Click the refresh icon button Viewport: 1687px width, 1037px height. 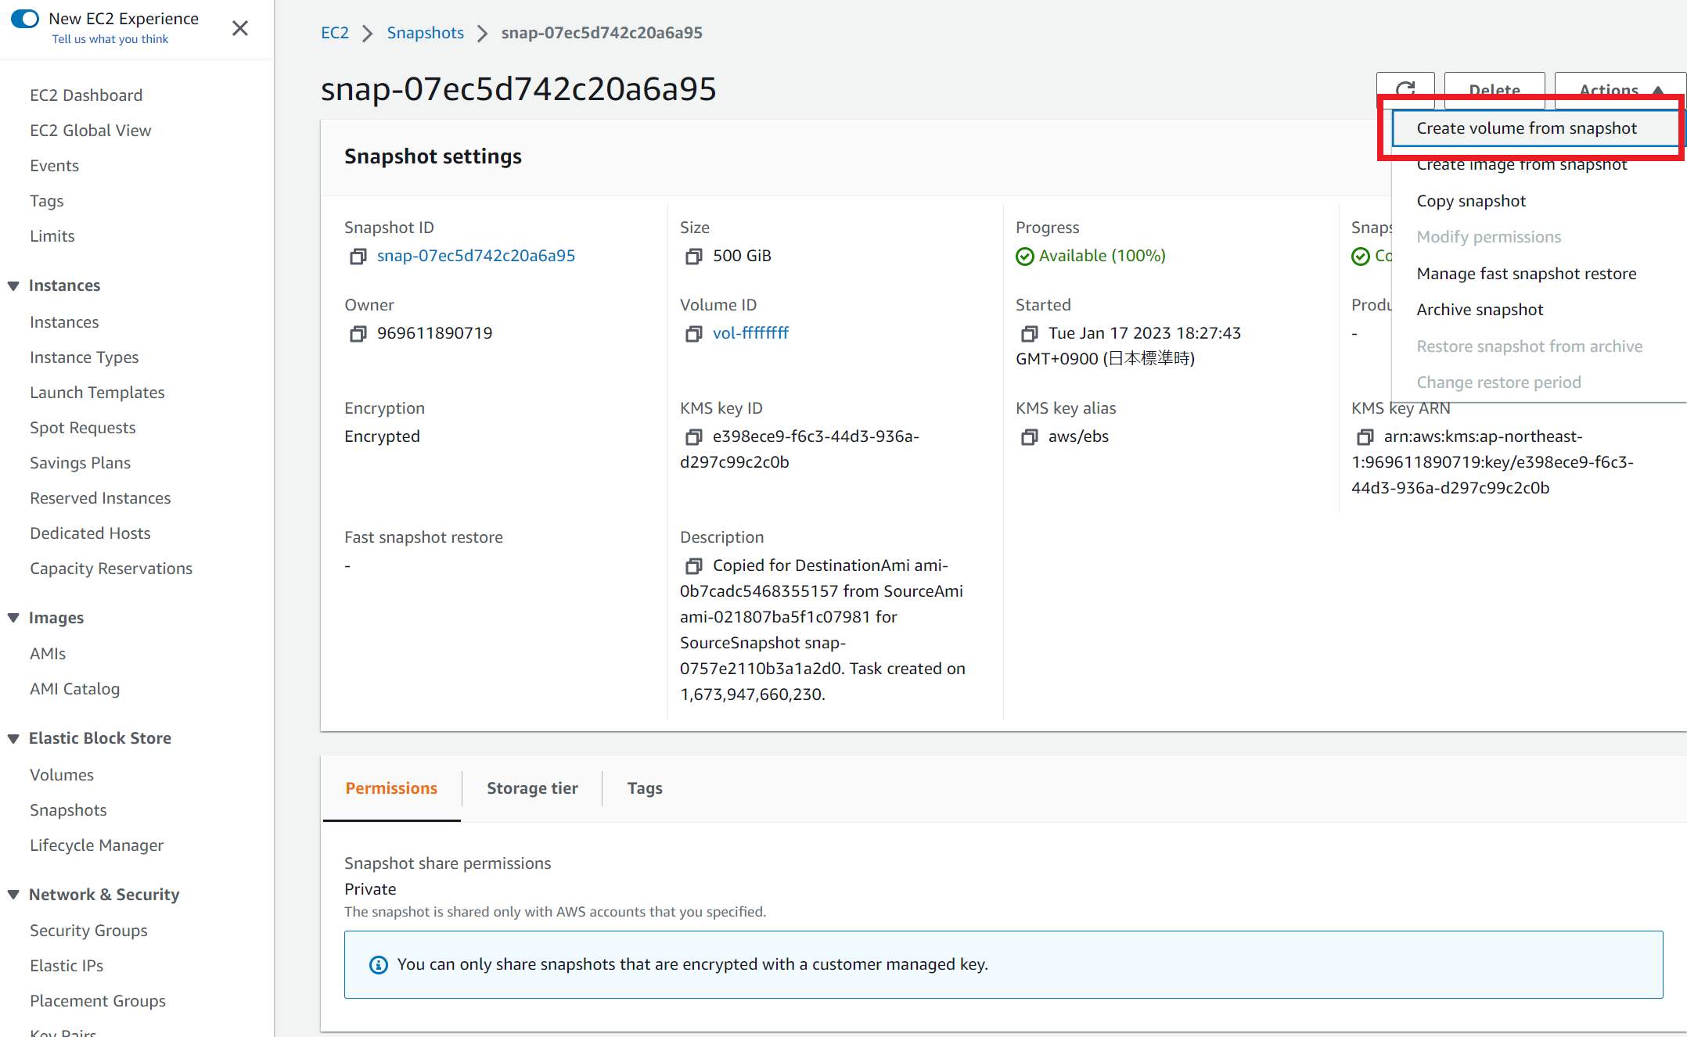coord(1405,88)
